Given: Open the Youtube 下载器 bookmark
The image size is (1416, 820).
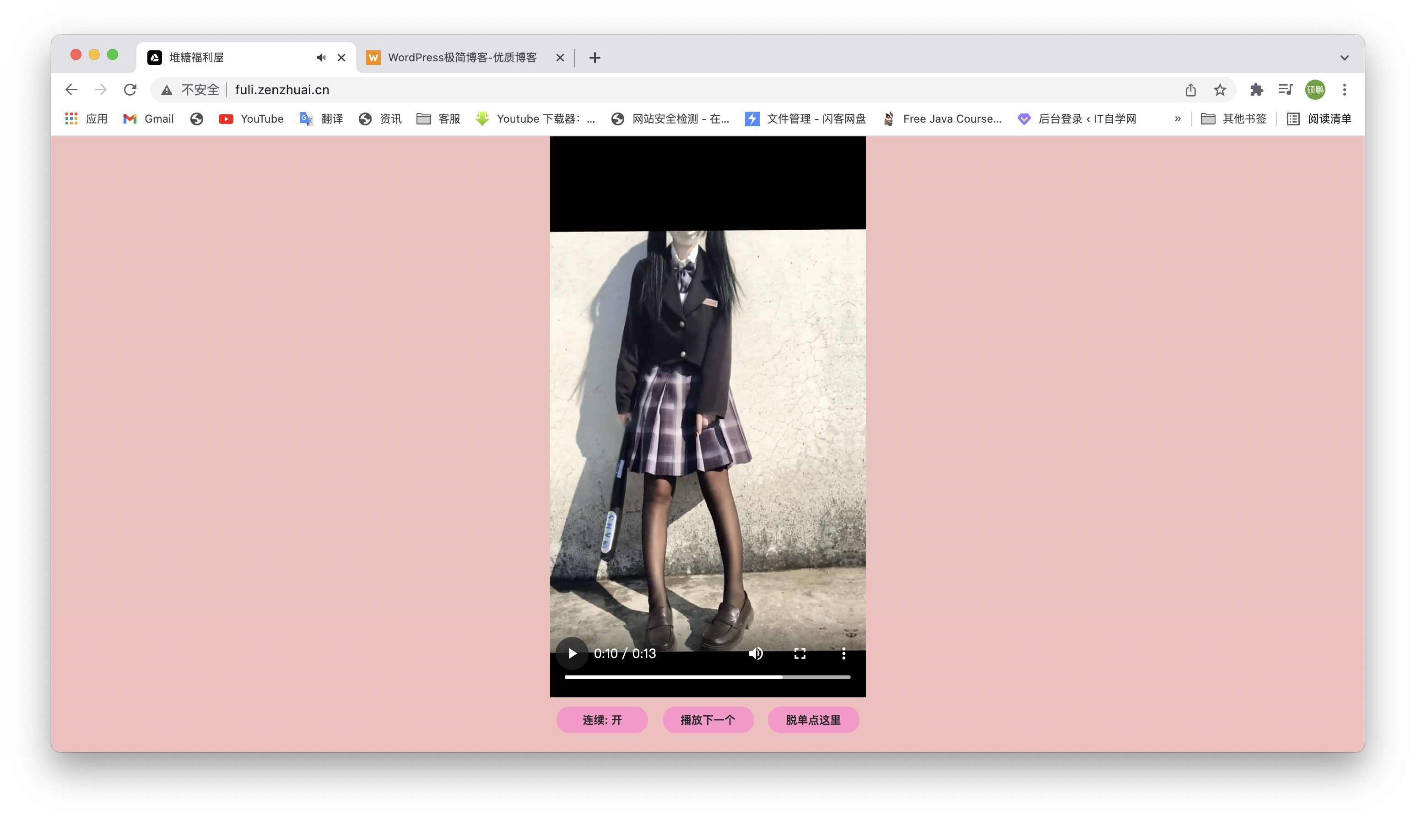Looking at the screenshot, I should point(535,119).
